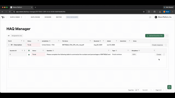Click sparkle icon next to Type header
This screenshot has height=98, width=175.
[x=116, y=51]
